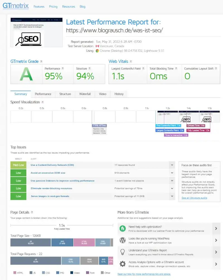Switch to the Video tab
The width and height of the screenshot is (223, 280).
pos(103,94)
